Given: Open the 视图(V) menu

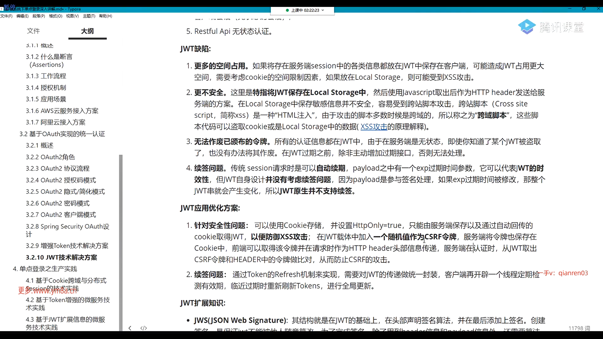Looking at the screenshot, I should coord(72,16).
